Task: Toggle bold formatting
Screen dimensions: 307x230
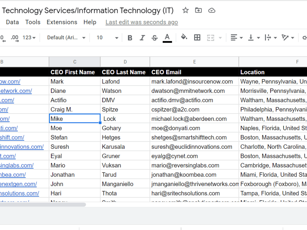Action: pyautogui.click(x=130, y=37)
